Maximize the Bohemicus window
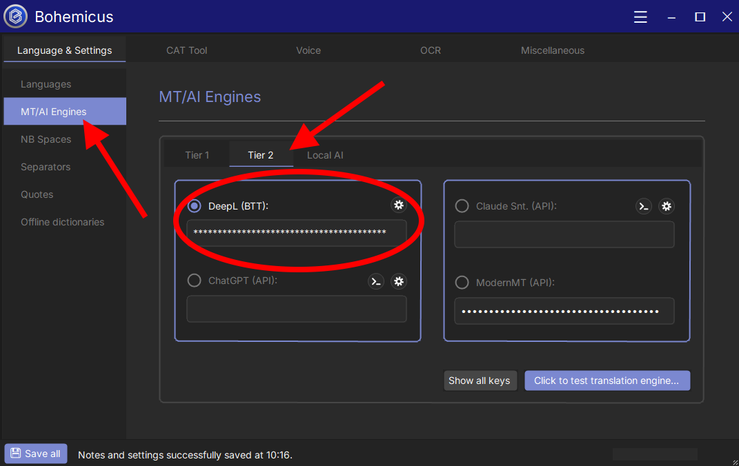The image size is (739, 466). click(700, 17)
